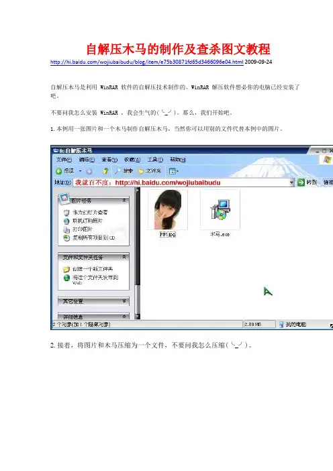Screen dimensions: 333x471
Task: Maximize the 自解压木马 Explorer window
Action: (324, 151)
